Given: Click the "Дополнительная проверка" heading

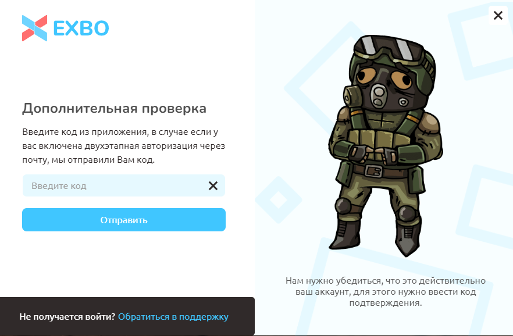Looking at the screenshot, I should click(114, 109).
